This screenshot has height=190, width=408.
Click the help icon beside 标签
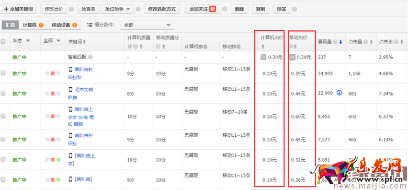pyautogui.click(x=294, y=9)
